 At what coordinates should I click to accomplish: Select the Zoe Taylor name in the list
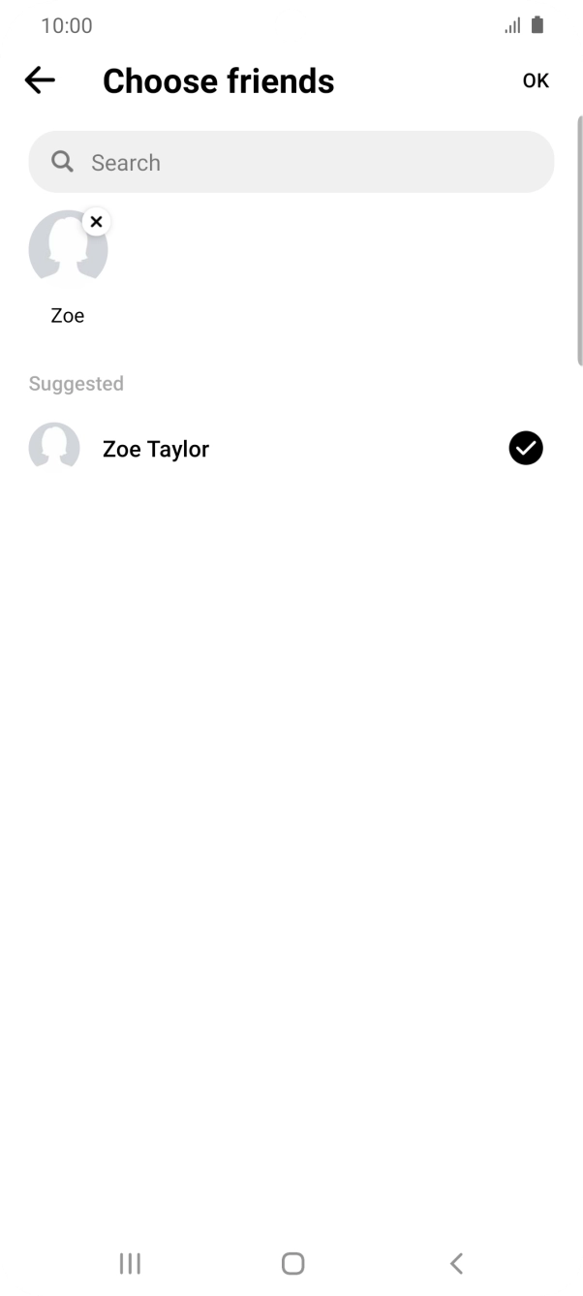tap(156, 449)
